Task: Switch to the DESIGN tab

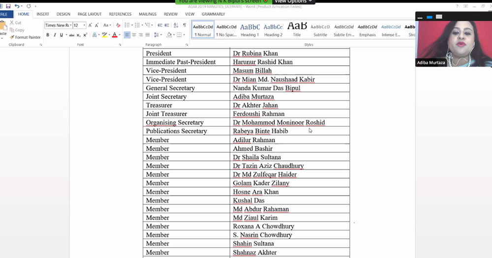Action: click(x=63, y=14)
